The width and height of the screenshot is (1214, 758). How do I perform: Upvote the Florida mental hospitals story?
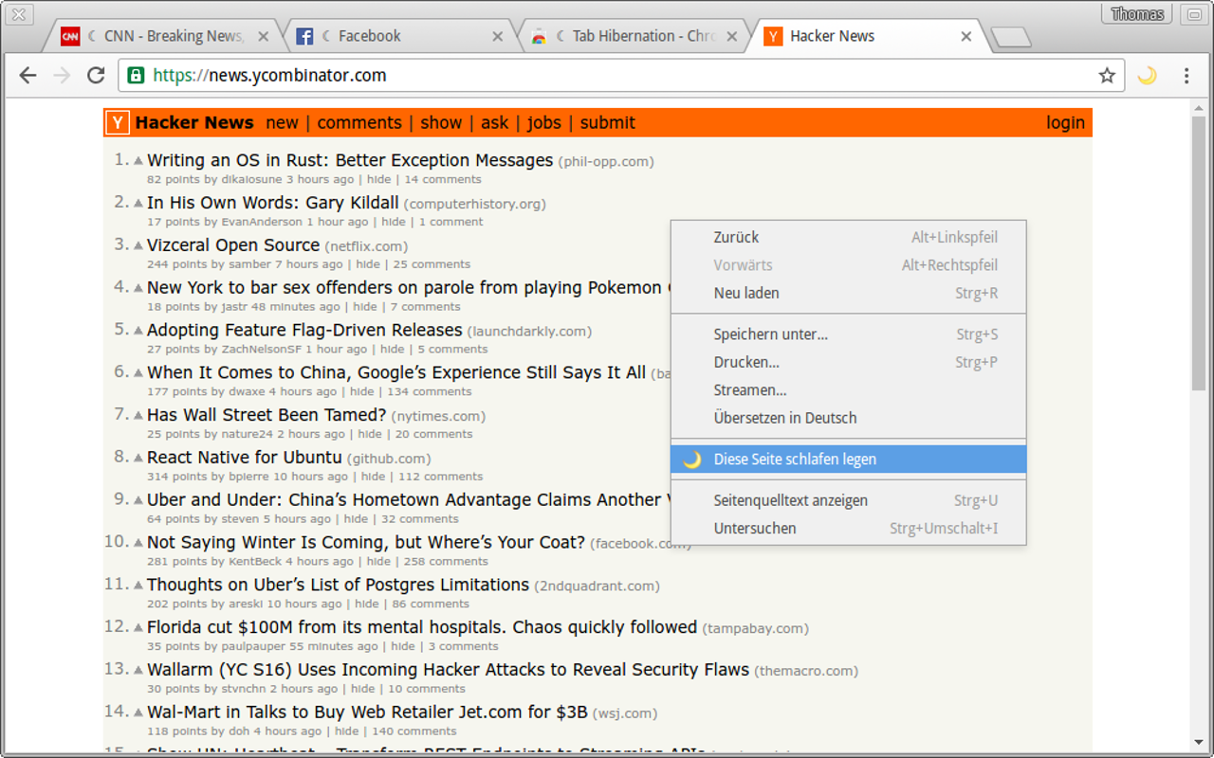[138, 628]
